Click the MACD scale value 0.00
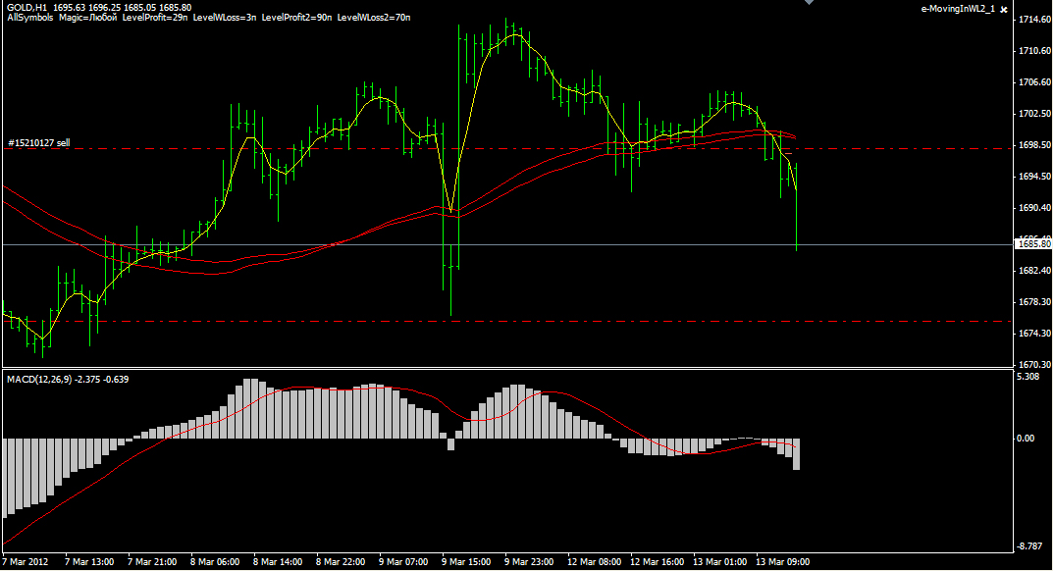Image resolution: width=1054 pixels, height=571 pixels. tap(1026, 439)
